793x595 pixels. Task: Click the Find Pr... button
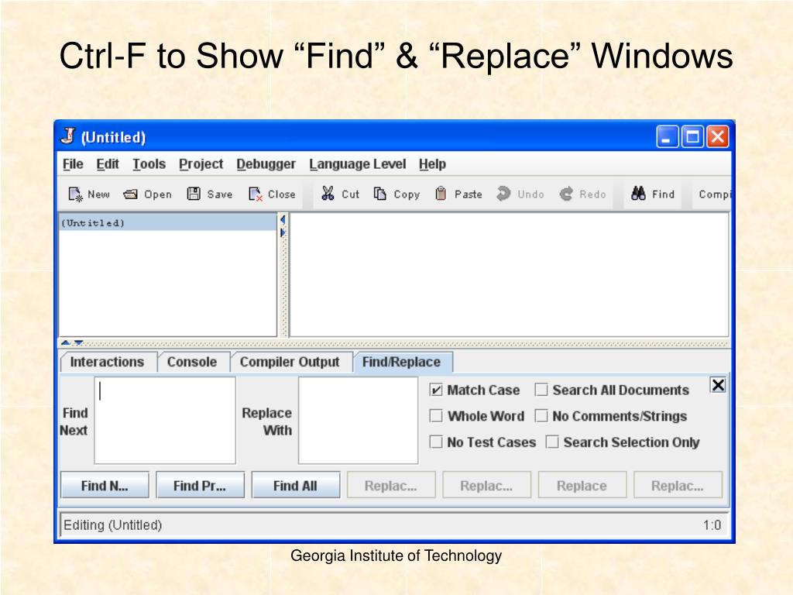pyautogui.click(x=201, y=485)
